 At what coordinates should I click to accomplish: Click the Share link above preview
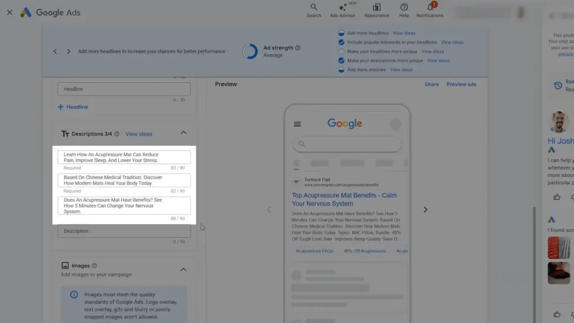(431, 84)
